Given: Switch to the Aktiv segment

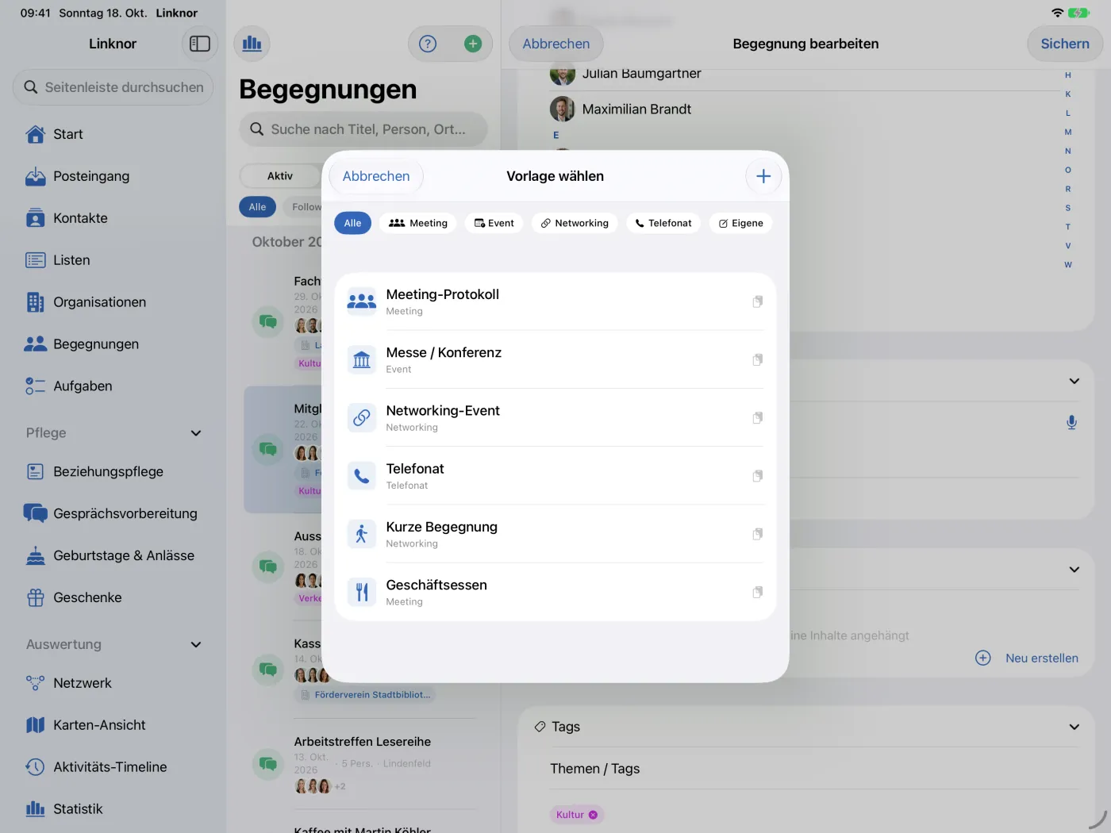Looking at the screenshot, I should tap(280, 176).
